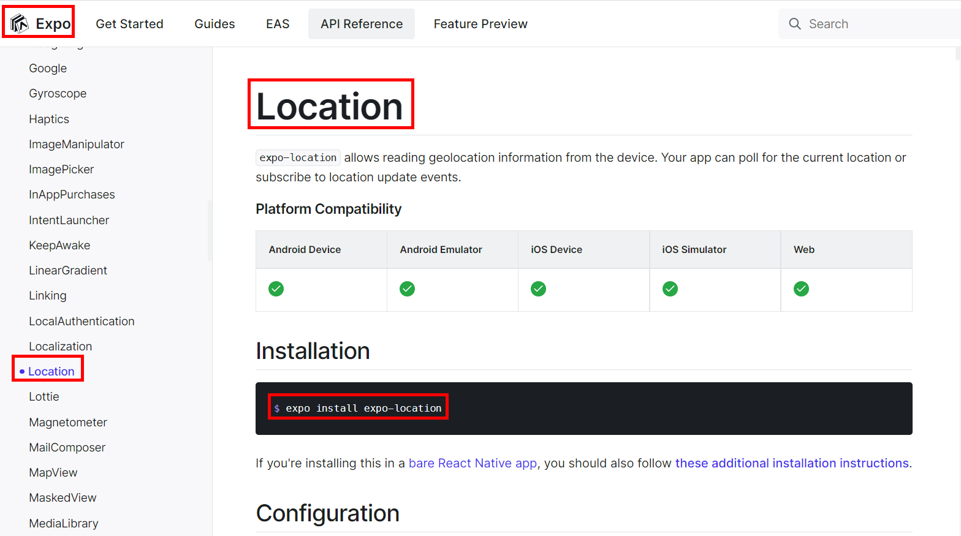Open KeepAwake sidebar entry

pos(59,245)
